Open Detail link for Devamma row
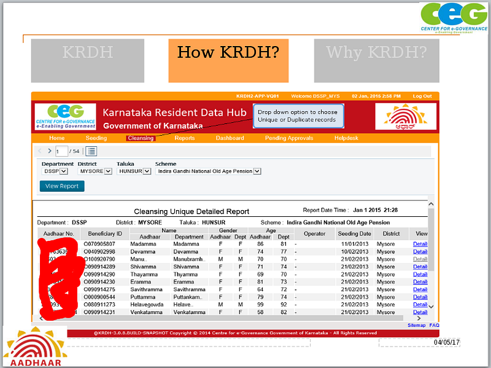The height and width of the screenshot is (368, 491). pos(420,251)
